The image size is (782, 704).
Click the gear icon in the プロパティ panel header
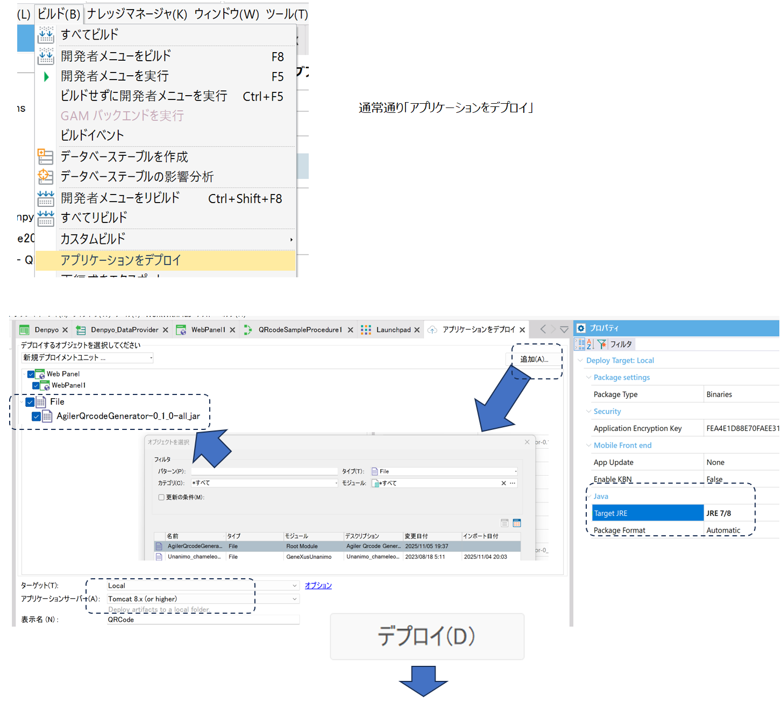[581, 328]
